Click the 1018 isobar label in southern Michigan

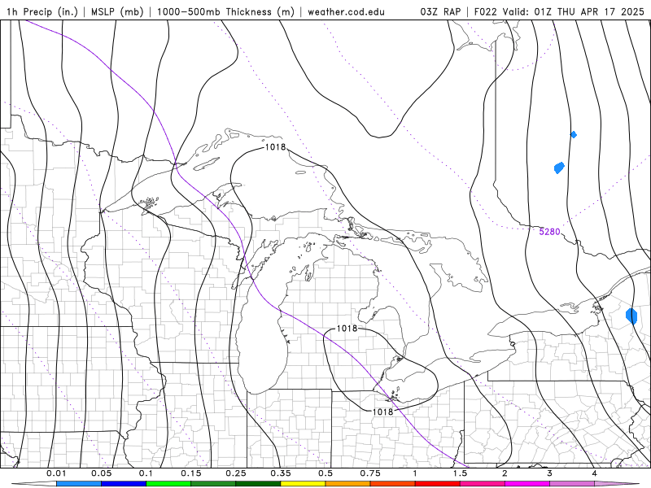(347, 329)
